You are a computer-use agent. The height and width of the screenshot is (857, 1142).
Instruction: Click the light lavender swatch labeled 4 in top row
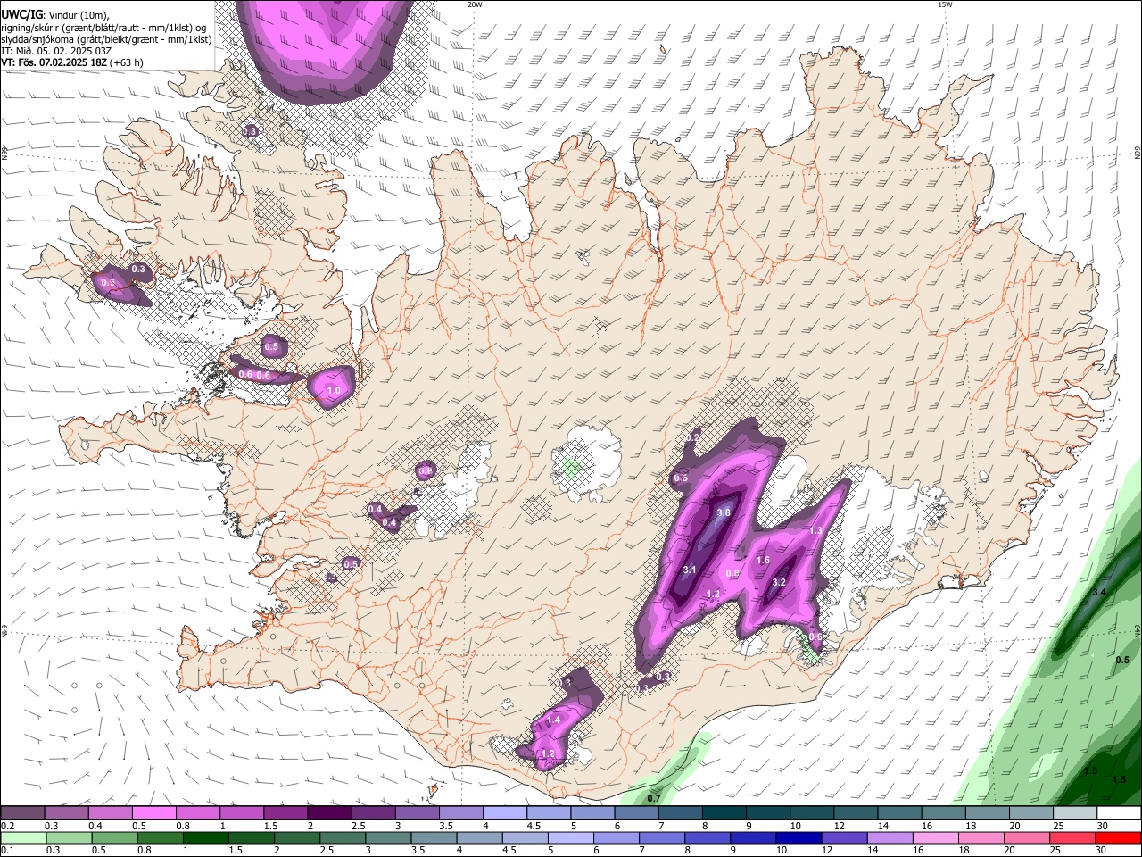click(504, 813)
